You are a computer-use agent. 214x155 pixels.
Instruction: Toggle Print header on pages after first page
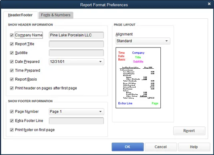tap(12, 88)
